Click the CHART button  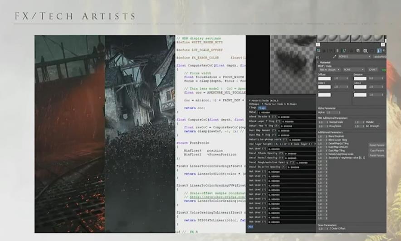tap(373, 70)
